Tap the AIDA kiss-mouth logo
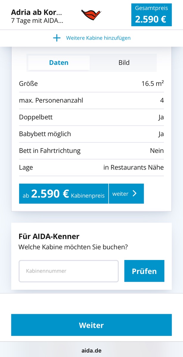 point(91,15)
